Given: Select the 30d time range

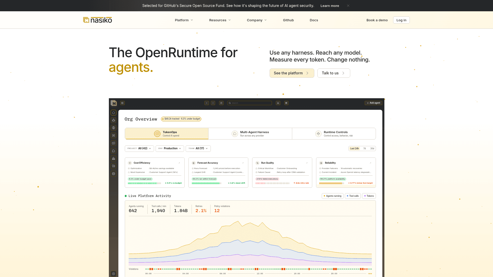Looking at the screenshot, I should coord(372,149).
